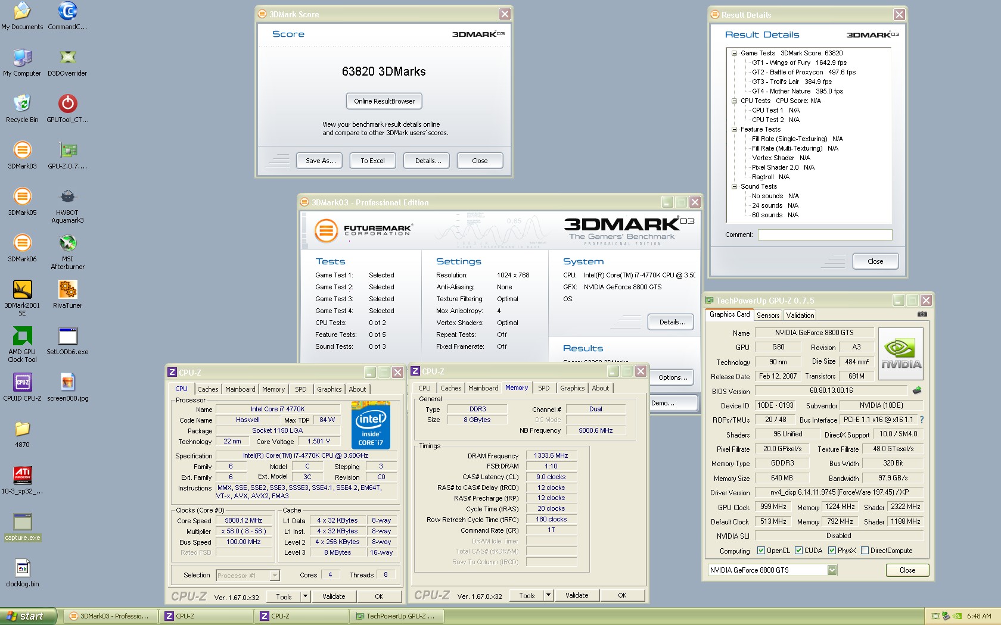Open Tools dropdown arrow in right CPU-Z
This screenshot has height=625, width=1001.
(548, 595)
